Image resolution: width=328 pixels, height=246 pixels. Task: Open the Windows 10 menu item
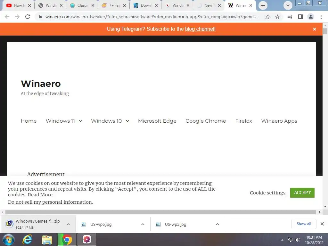pos(106,121)
